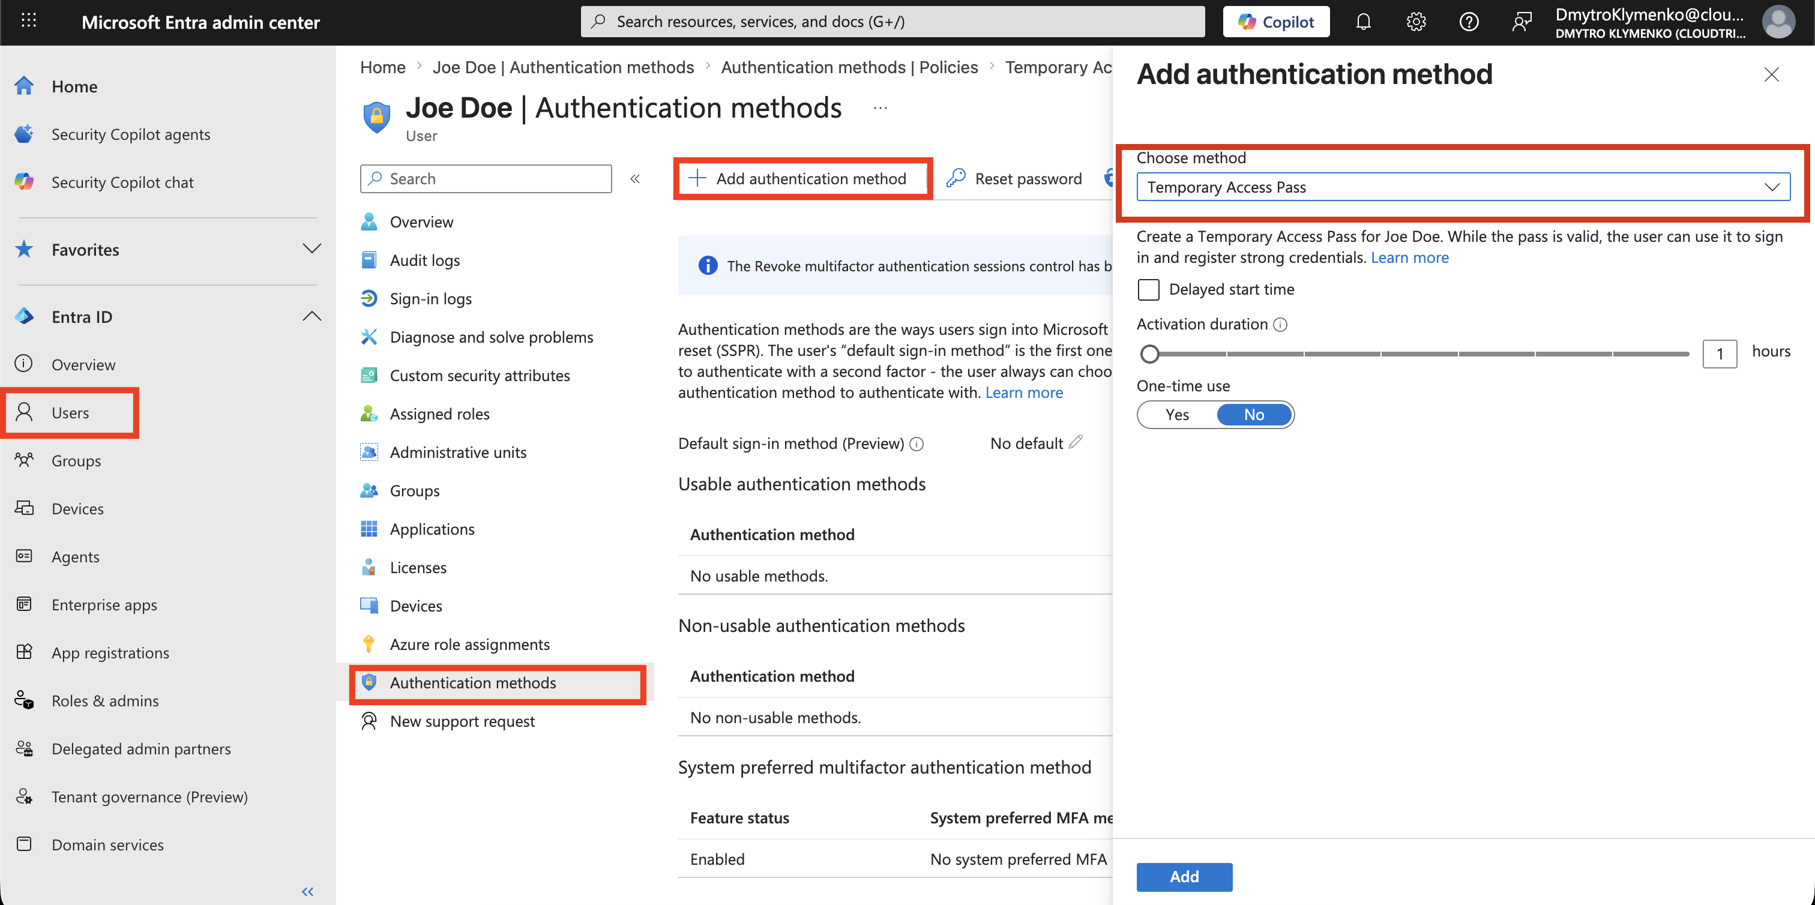Open Licenses in user menu

tap(418, 567)
